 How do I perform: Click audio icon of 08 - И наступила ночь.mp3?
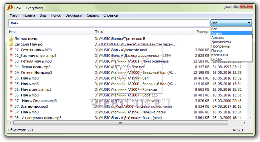pos(11,118)
